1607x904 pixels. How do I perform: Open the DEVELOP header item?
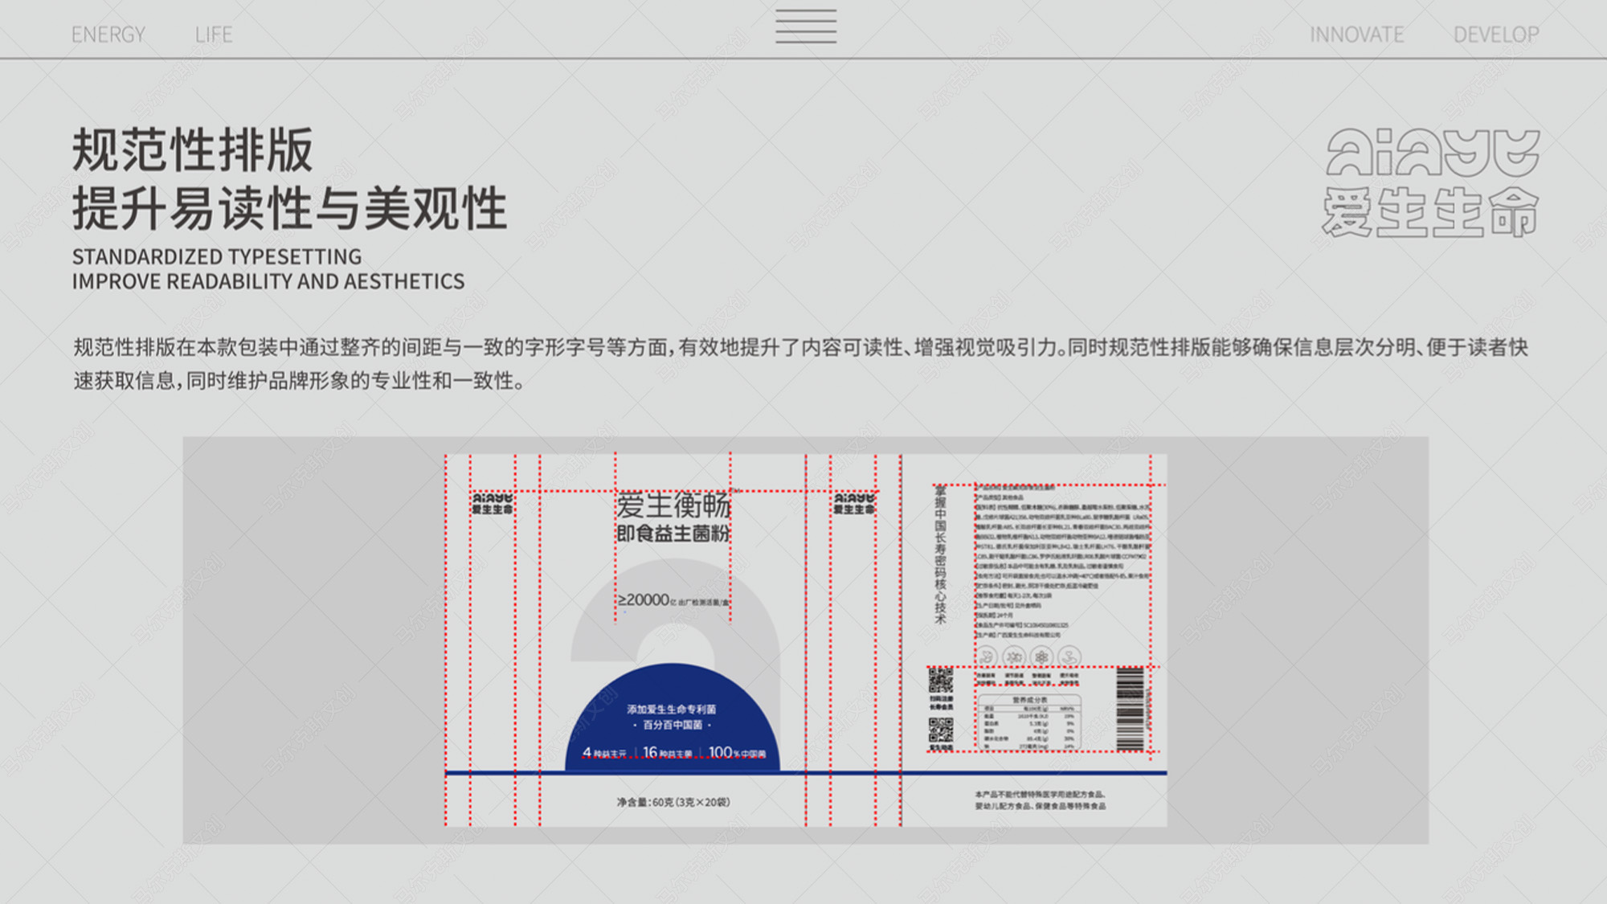tap(1496, 35)
